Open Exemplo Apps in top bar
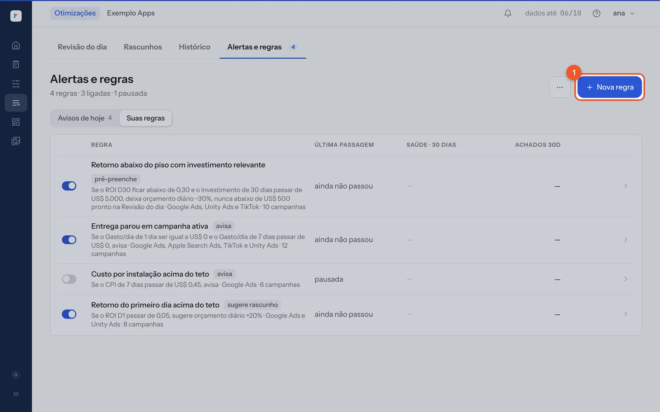The height and width of the screenshot is (412, 660). coord(131,13)
